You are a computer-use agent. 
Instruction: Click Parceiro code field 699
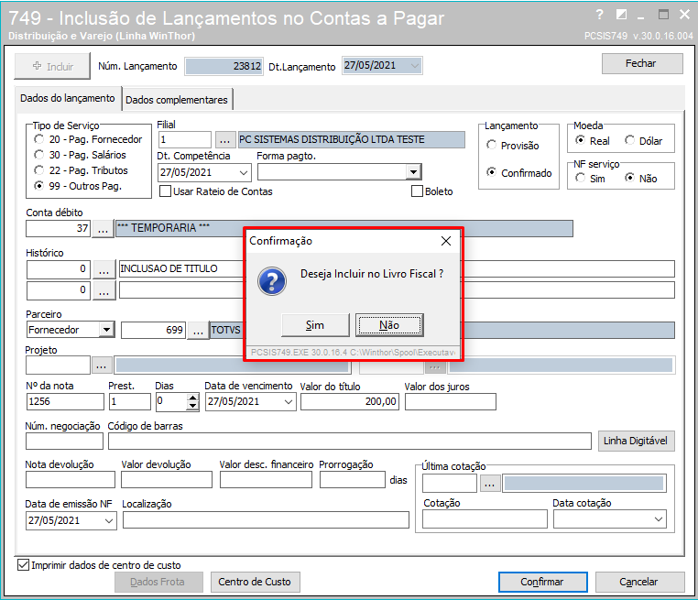[154, 331]
